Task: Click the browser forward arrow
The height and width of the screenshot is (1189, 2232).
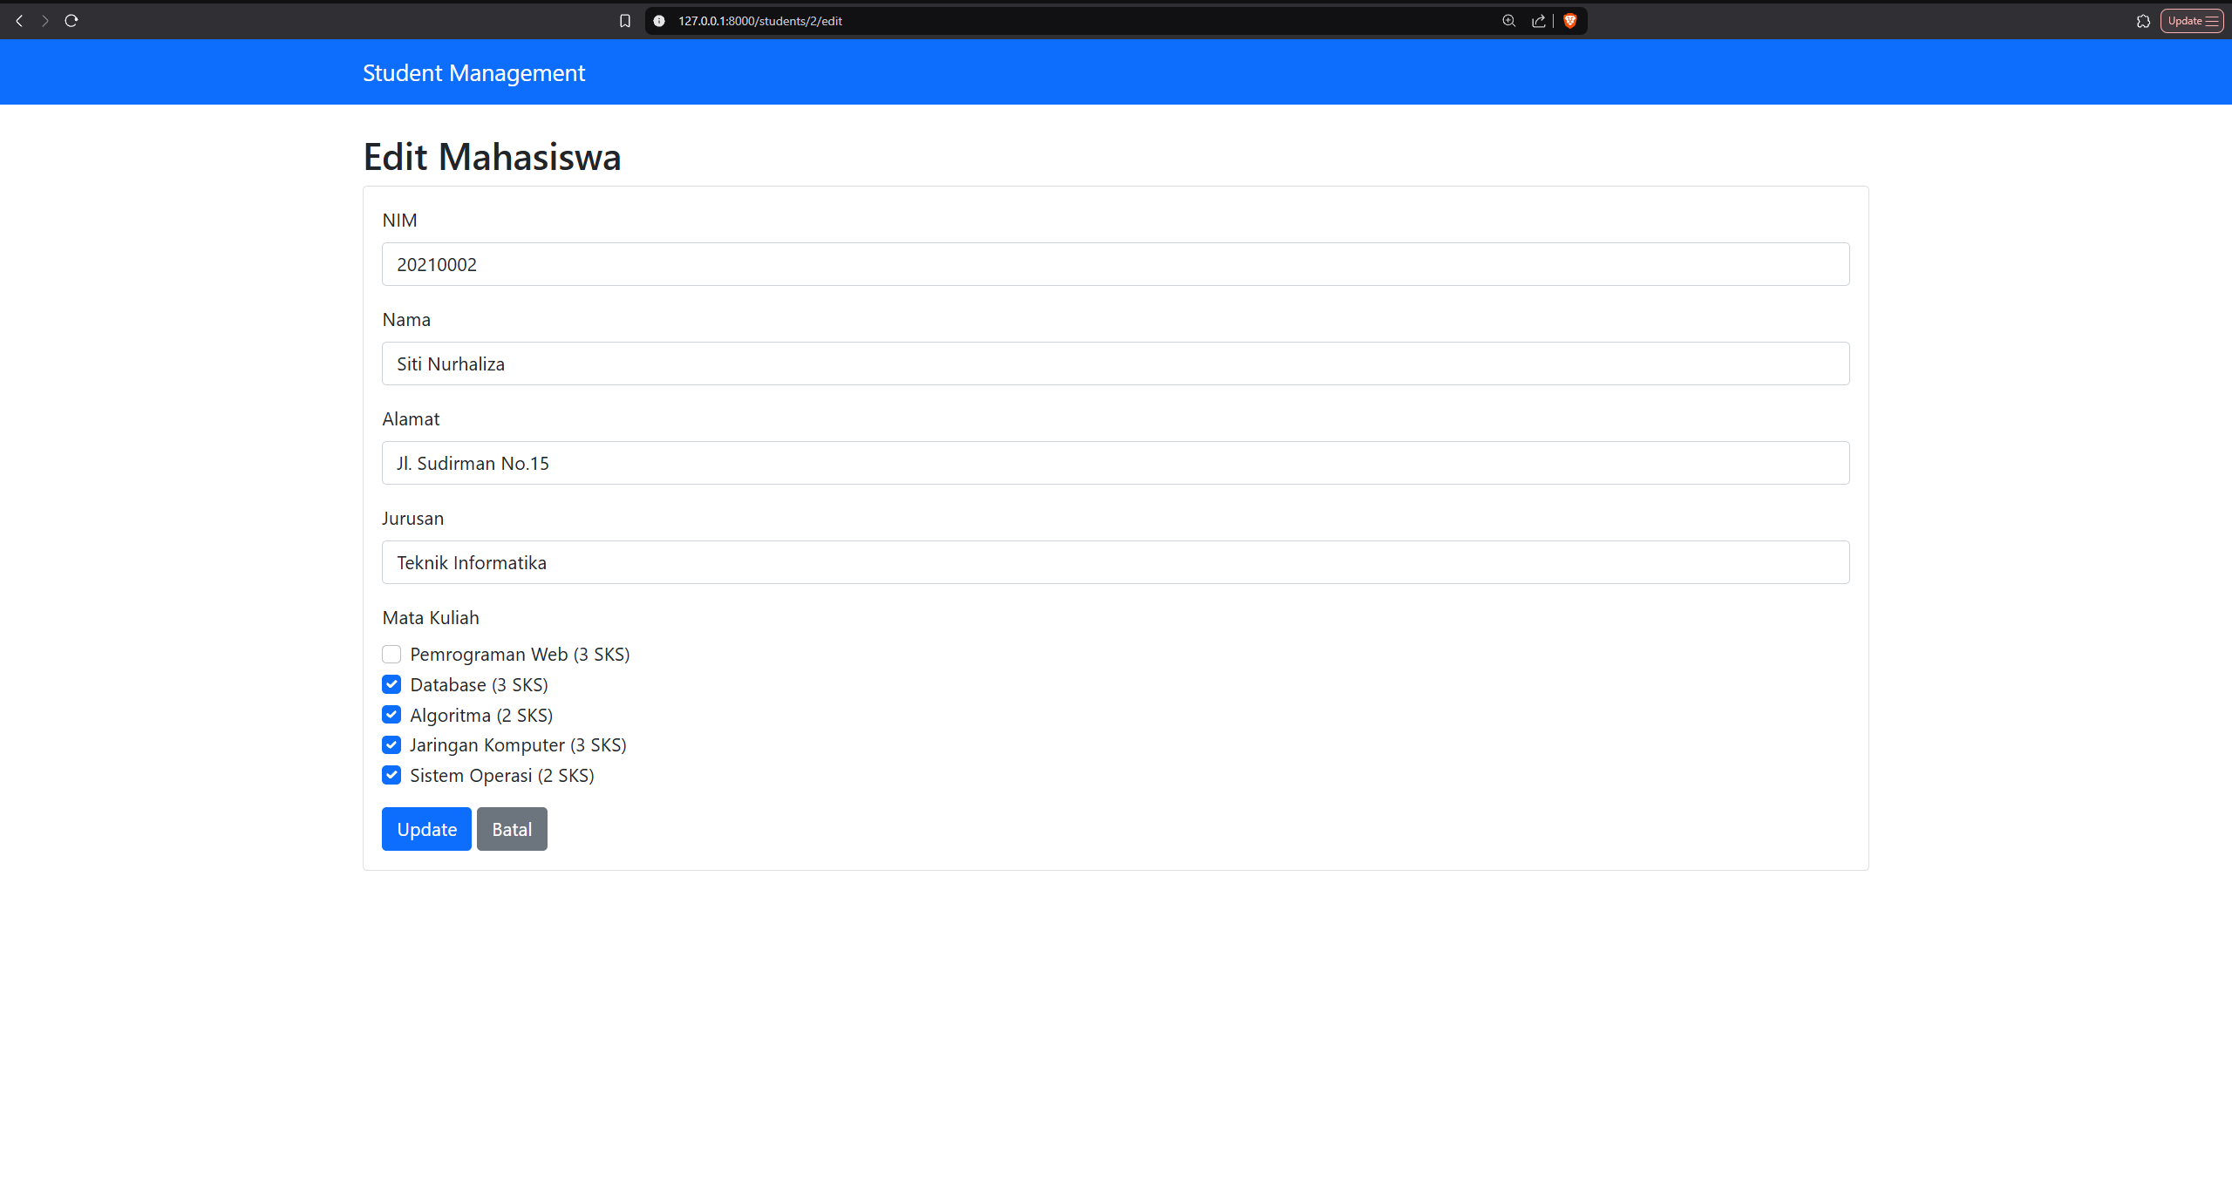Action: coord(44,20)
